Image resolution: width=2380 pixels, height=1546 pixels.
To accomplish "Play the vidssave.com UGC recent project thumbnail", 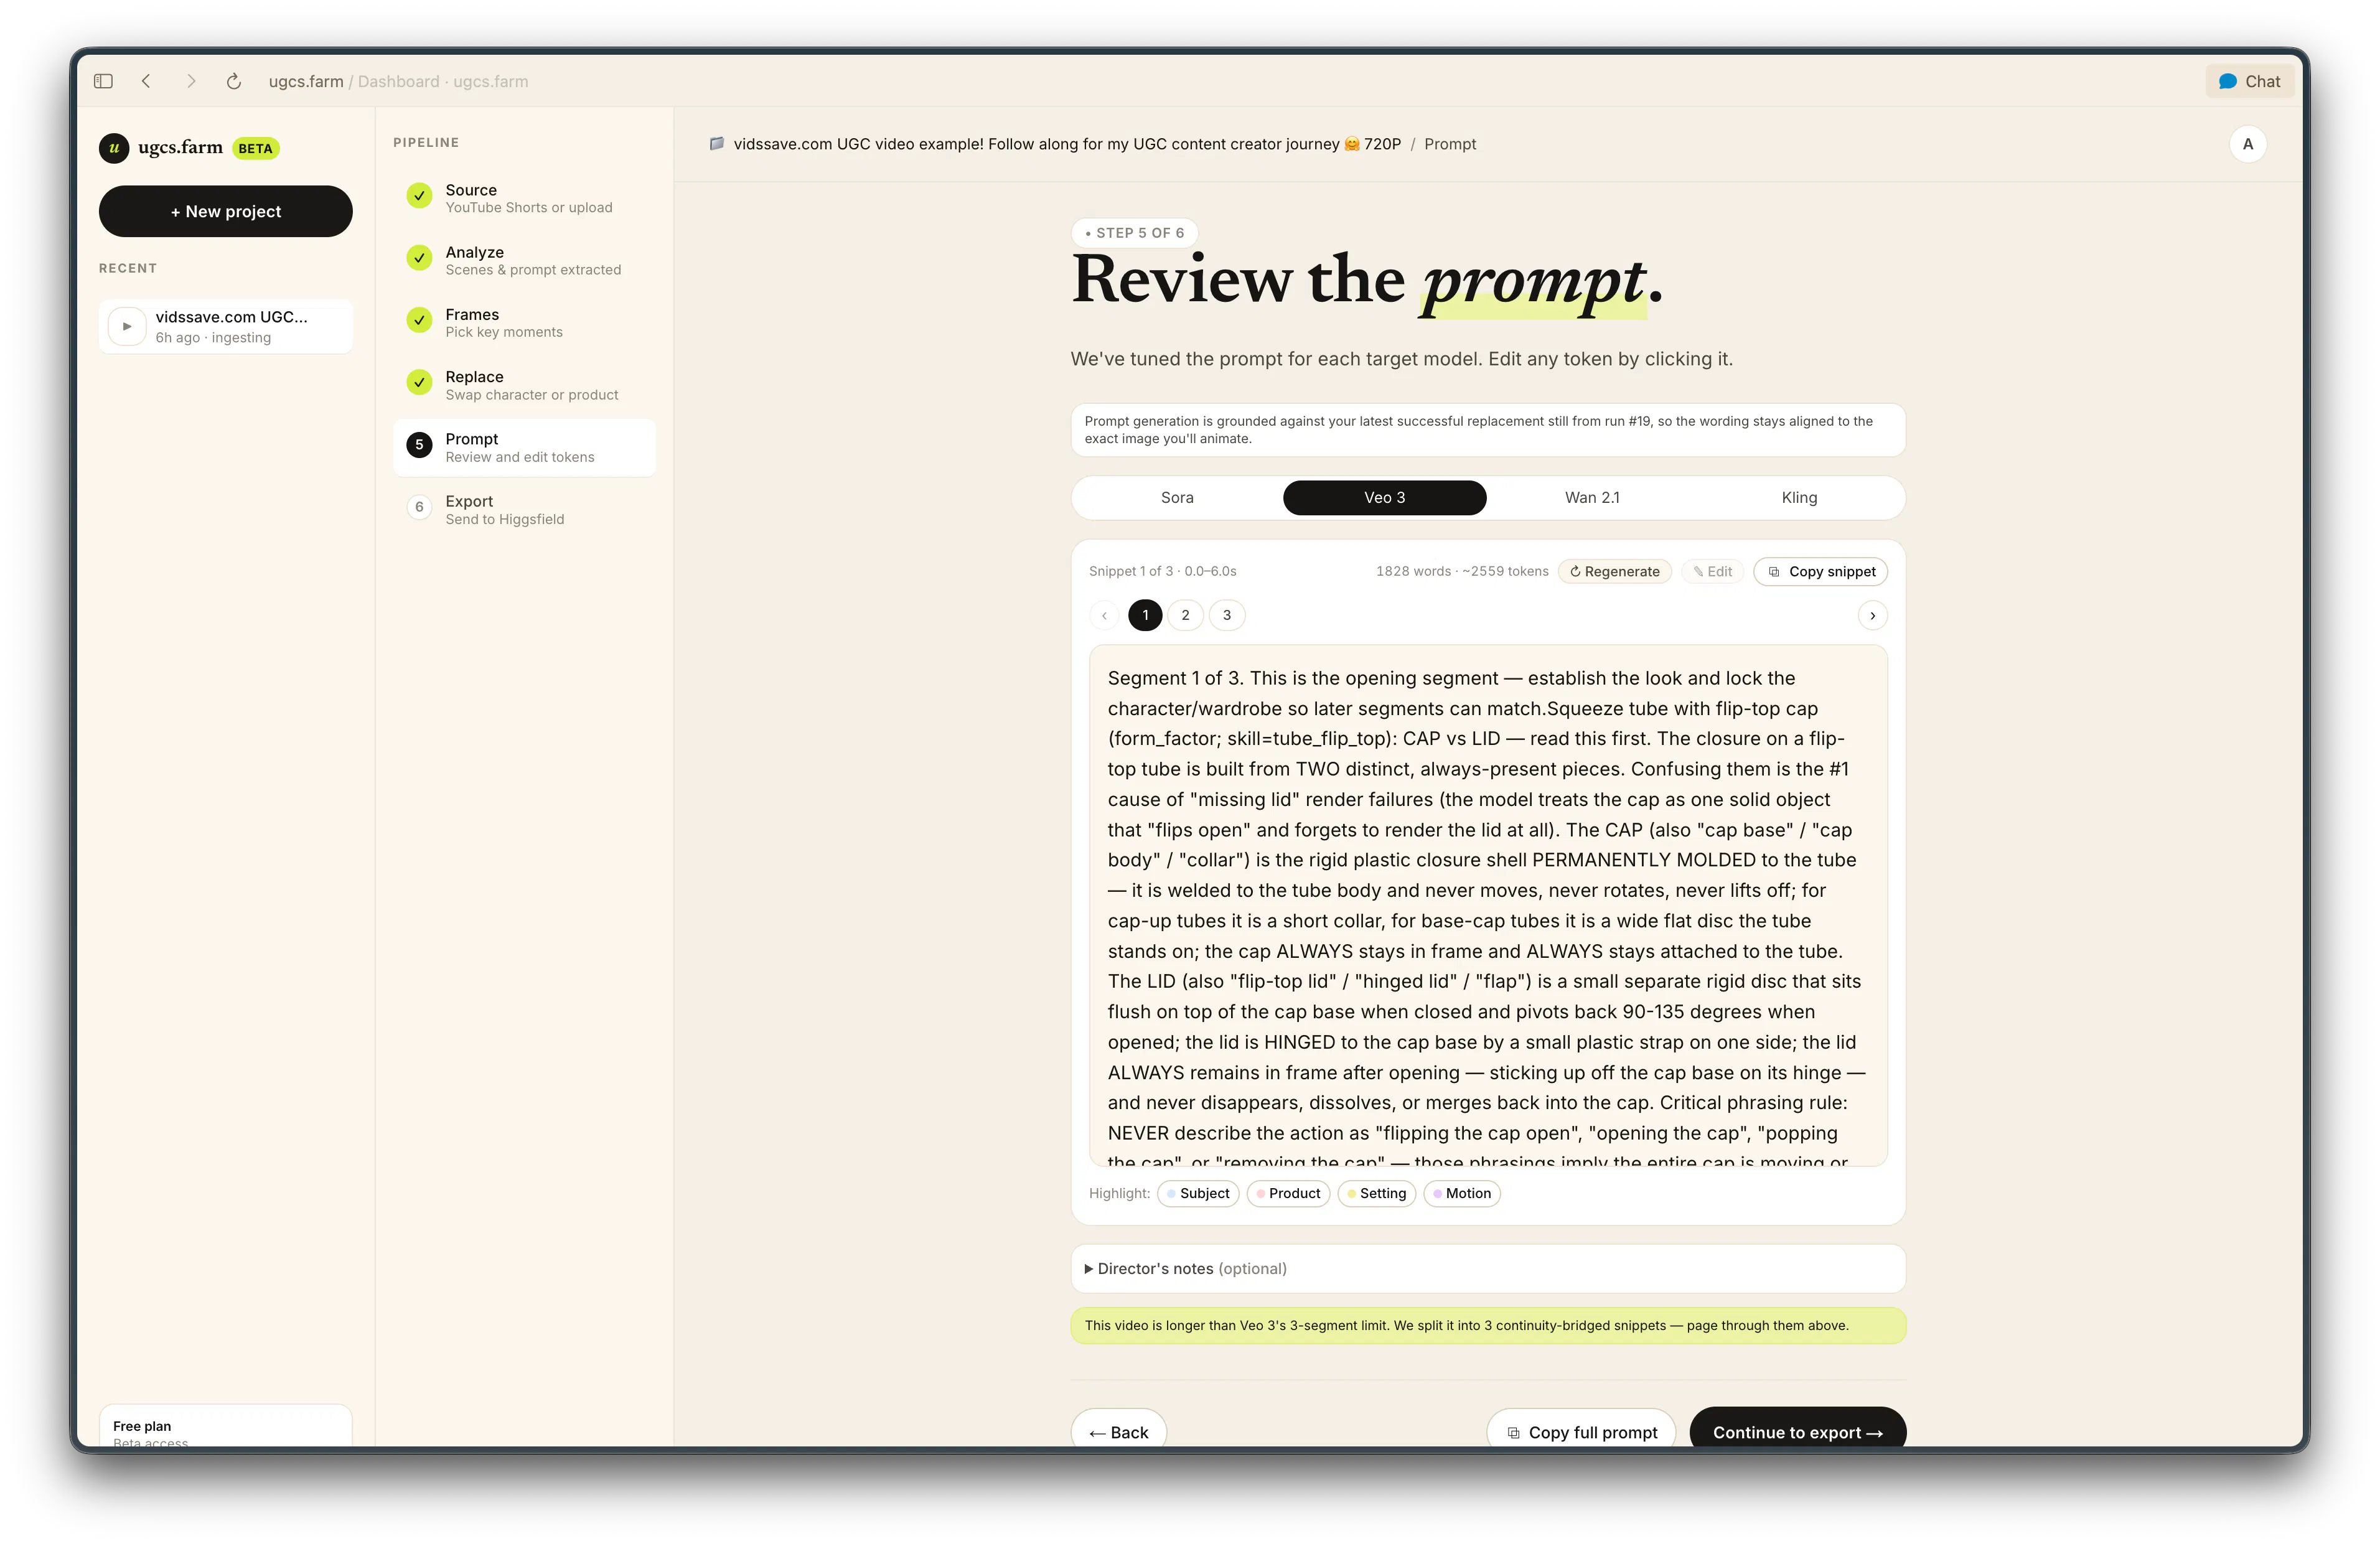I will [x=127, y=326].
